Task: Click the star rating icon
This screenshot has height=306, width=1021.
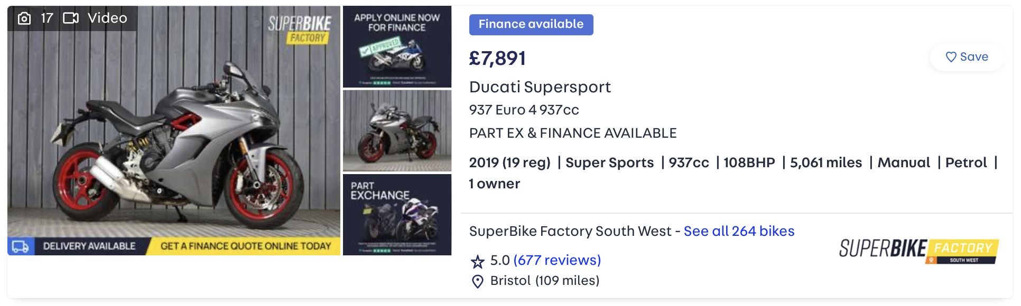Action: pyautogui.click(x=477, y=261)
